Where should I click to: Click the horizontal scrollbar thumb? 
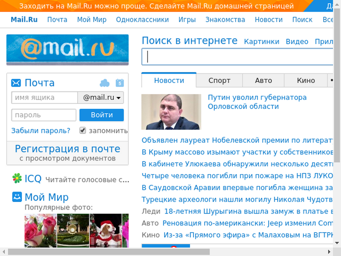click(109, 252)
